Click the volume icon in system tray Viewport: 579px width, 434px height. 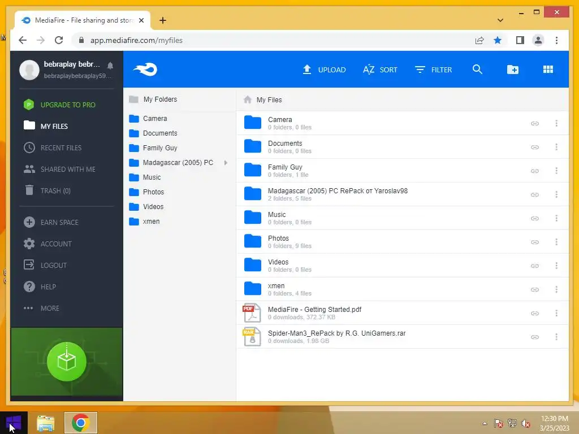(525, 423)
